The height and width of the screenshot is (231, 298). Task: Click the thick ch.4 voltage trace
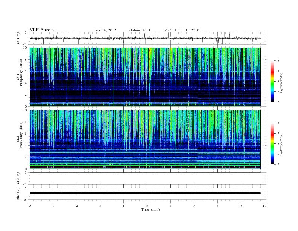pos(145,193)
